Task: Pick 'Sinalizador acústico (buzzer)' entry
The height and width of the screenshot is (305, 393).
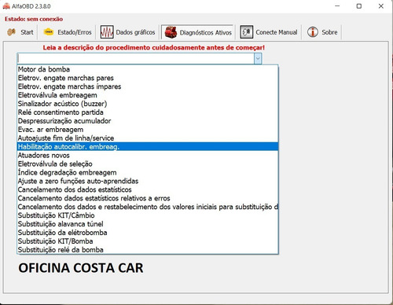Action: pos(148,104)
